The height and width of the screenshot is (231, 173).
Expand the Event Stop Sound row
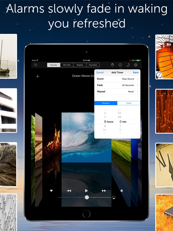[x=117, y=79]
